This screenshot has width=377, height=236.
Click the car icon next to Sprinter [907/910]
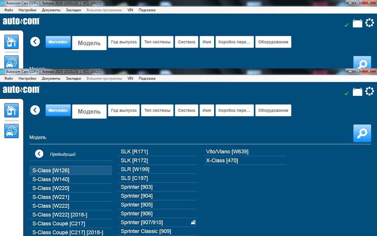click(193, 222)
